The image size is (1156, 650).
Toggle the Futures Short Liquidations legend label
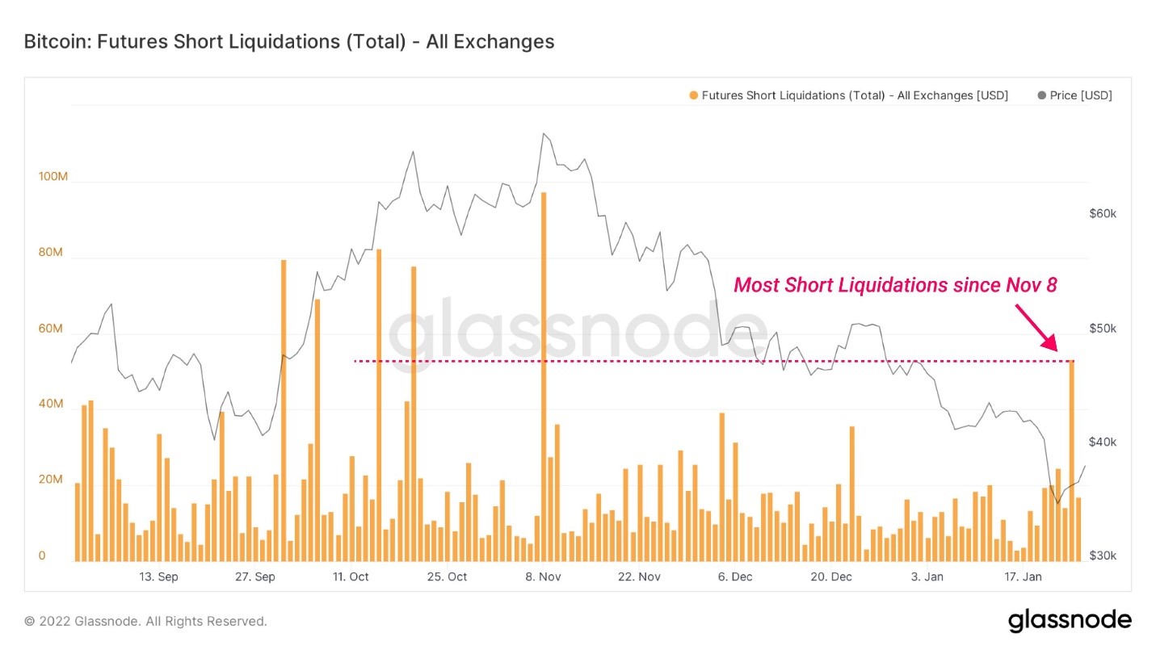coord(855,95)
